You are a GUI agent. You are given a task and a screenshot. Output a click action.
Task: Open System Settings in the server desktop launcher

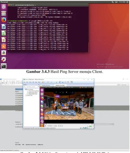click(x=4, y=59)
